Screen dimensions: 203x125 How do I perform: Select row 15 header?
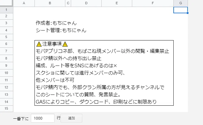pos(6,109)
